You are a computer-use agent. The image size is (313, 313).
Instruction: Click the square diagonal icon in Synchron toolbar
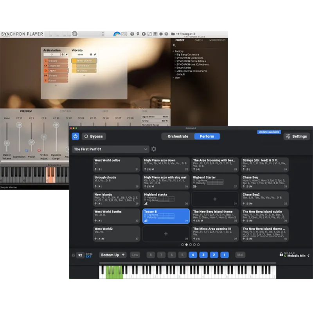pyautogui.click(x=149, y=34)
